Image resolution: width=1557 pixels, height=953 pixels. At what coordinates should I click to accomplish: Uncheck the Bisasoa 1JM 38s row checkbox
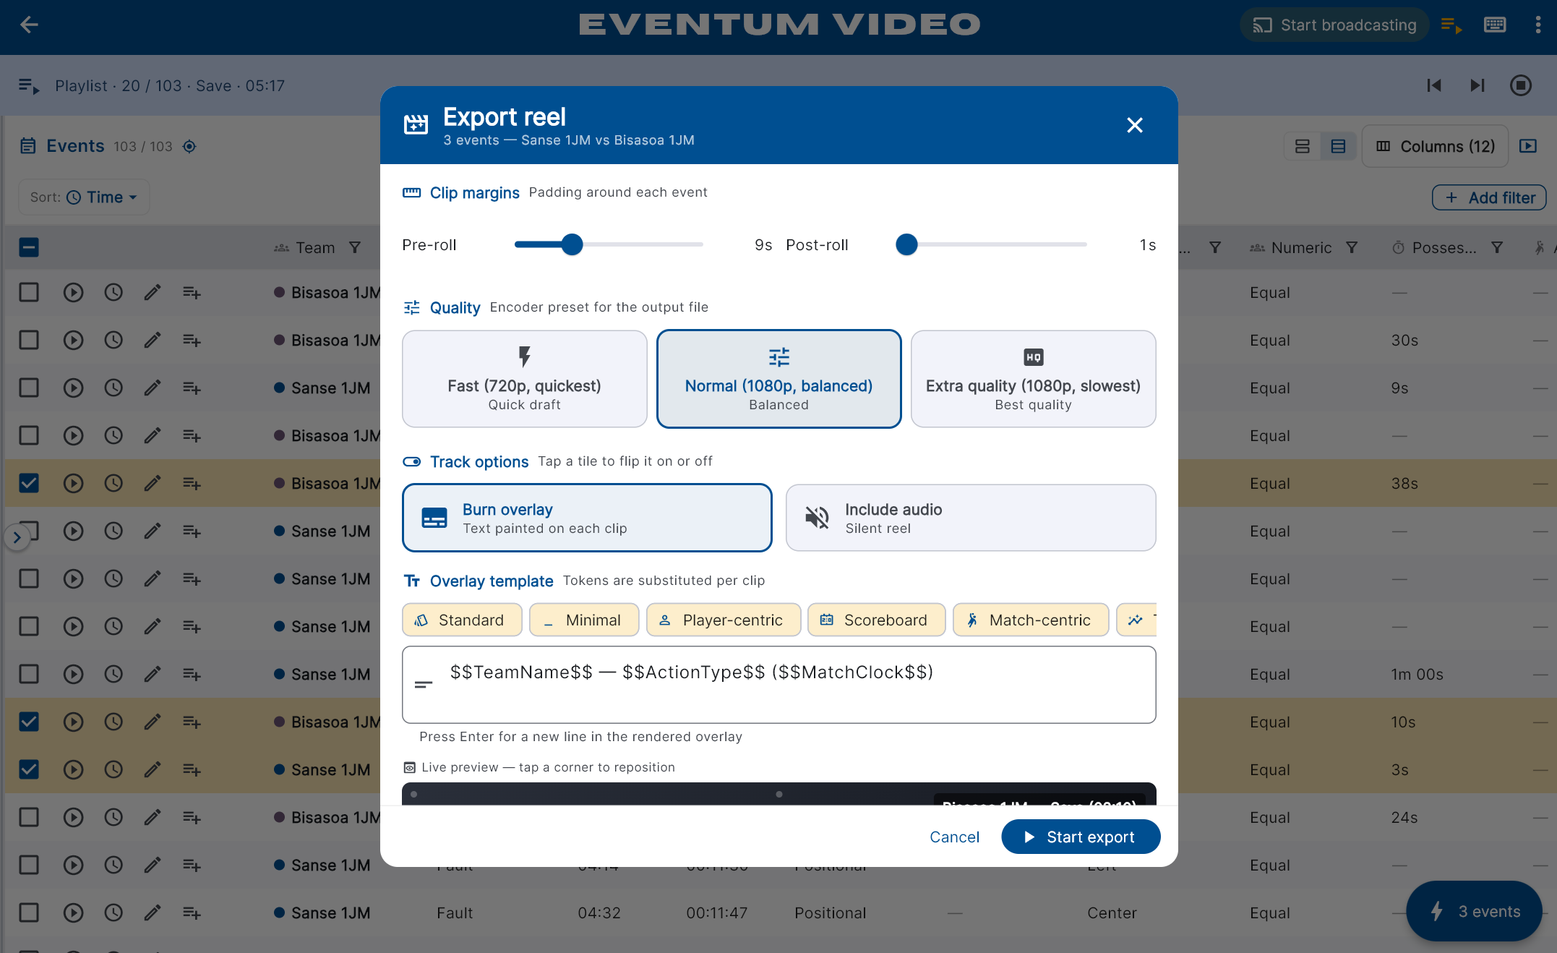tap(29, 483)
